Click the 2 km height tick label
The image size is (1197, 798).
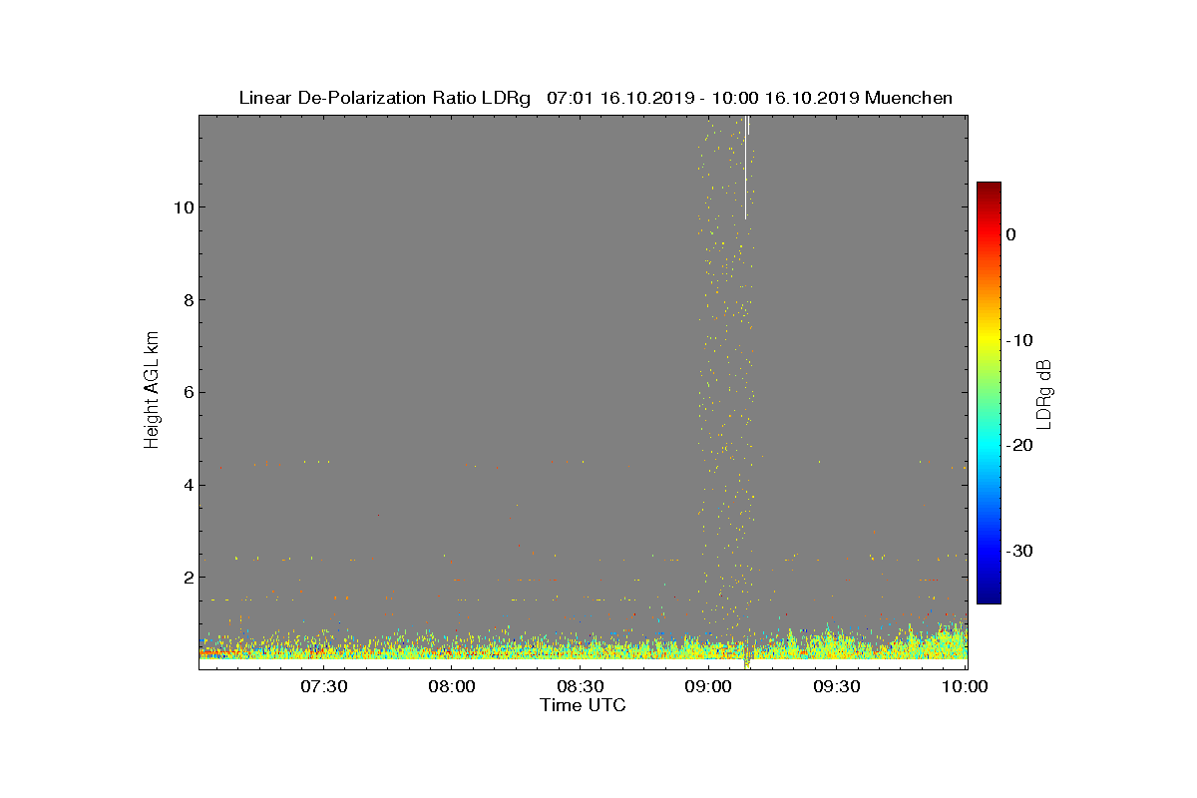click(x=188, y=577)
